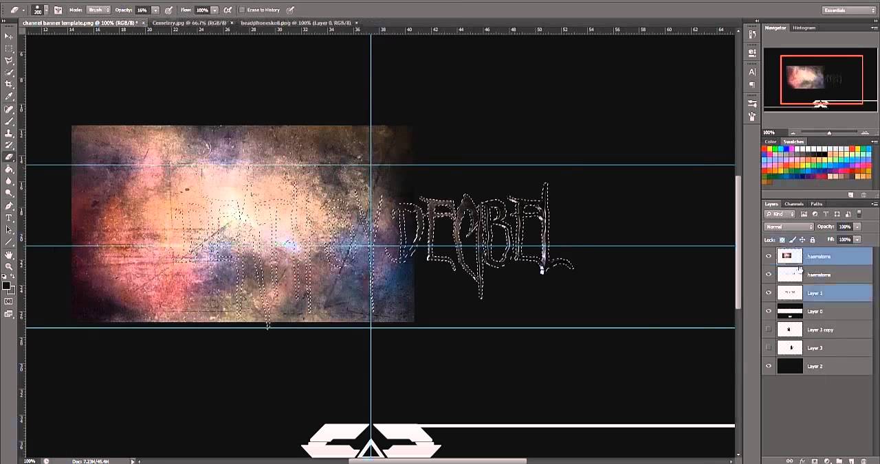Toggle pressure for opacity icon
880x464 pixels.
coord(168,10)
